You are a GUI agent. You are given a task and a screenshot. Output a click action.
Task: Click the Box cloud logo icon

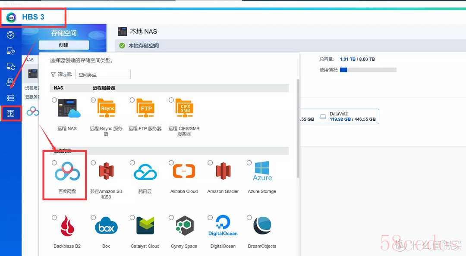pos(107,226)
